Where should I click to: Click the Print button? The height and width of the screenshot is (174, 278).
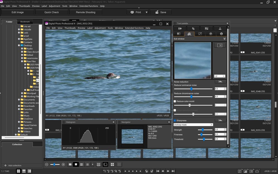coord(136,12)
